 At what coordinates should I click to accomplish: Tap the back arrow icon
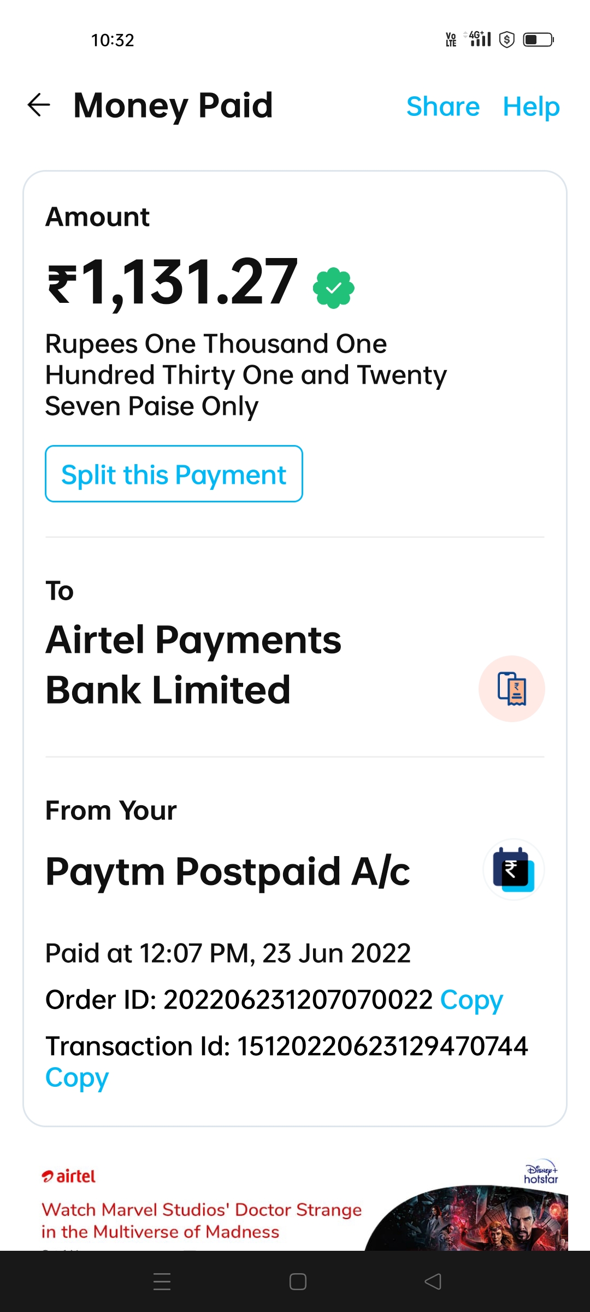coord(39,105)
